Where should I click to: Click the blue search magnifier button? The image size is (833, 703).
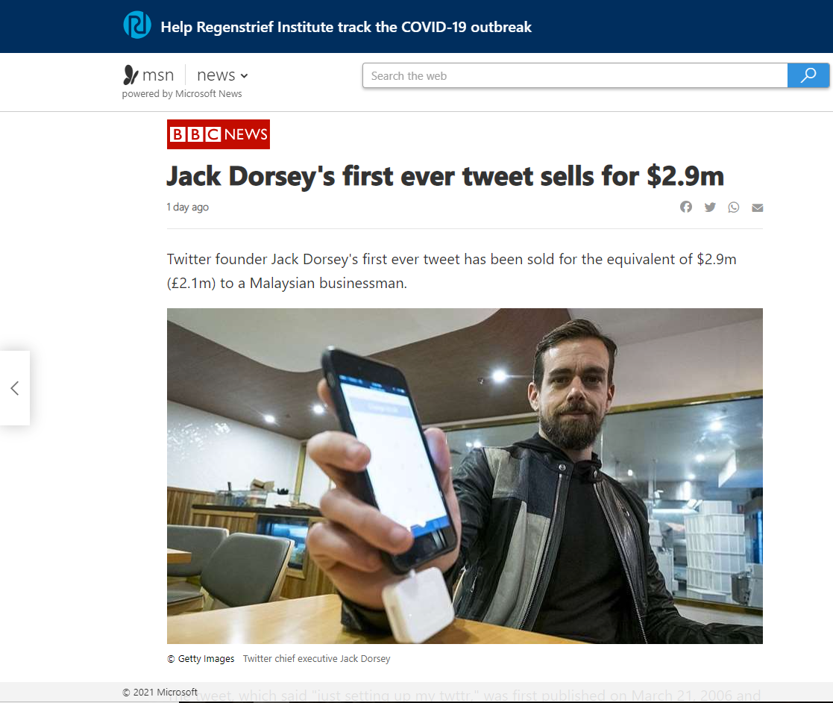click(808, 75)
